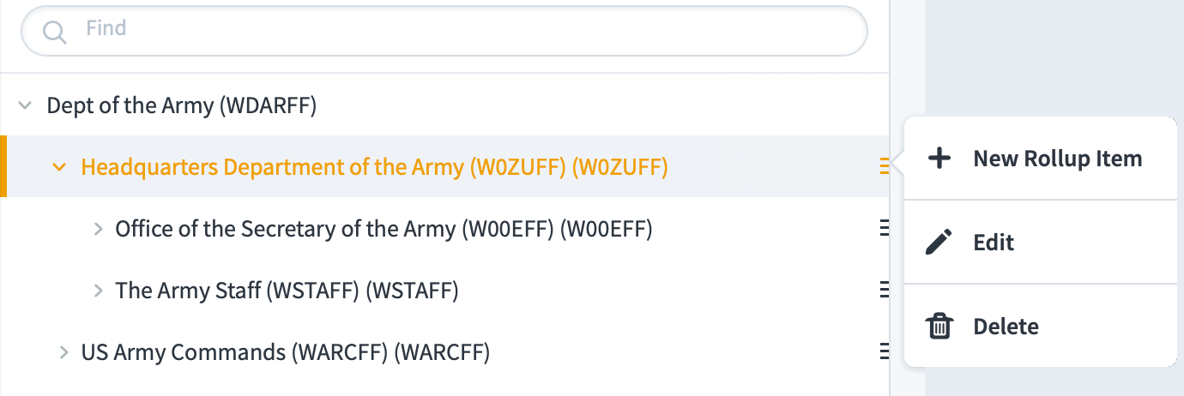Collapse the Dept of the Army node
The image size is (1184, 396).
(x=26, y=106)
